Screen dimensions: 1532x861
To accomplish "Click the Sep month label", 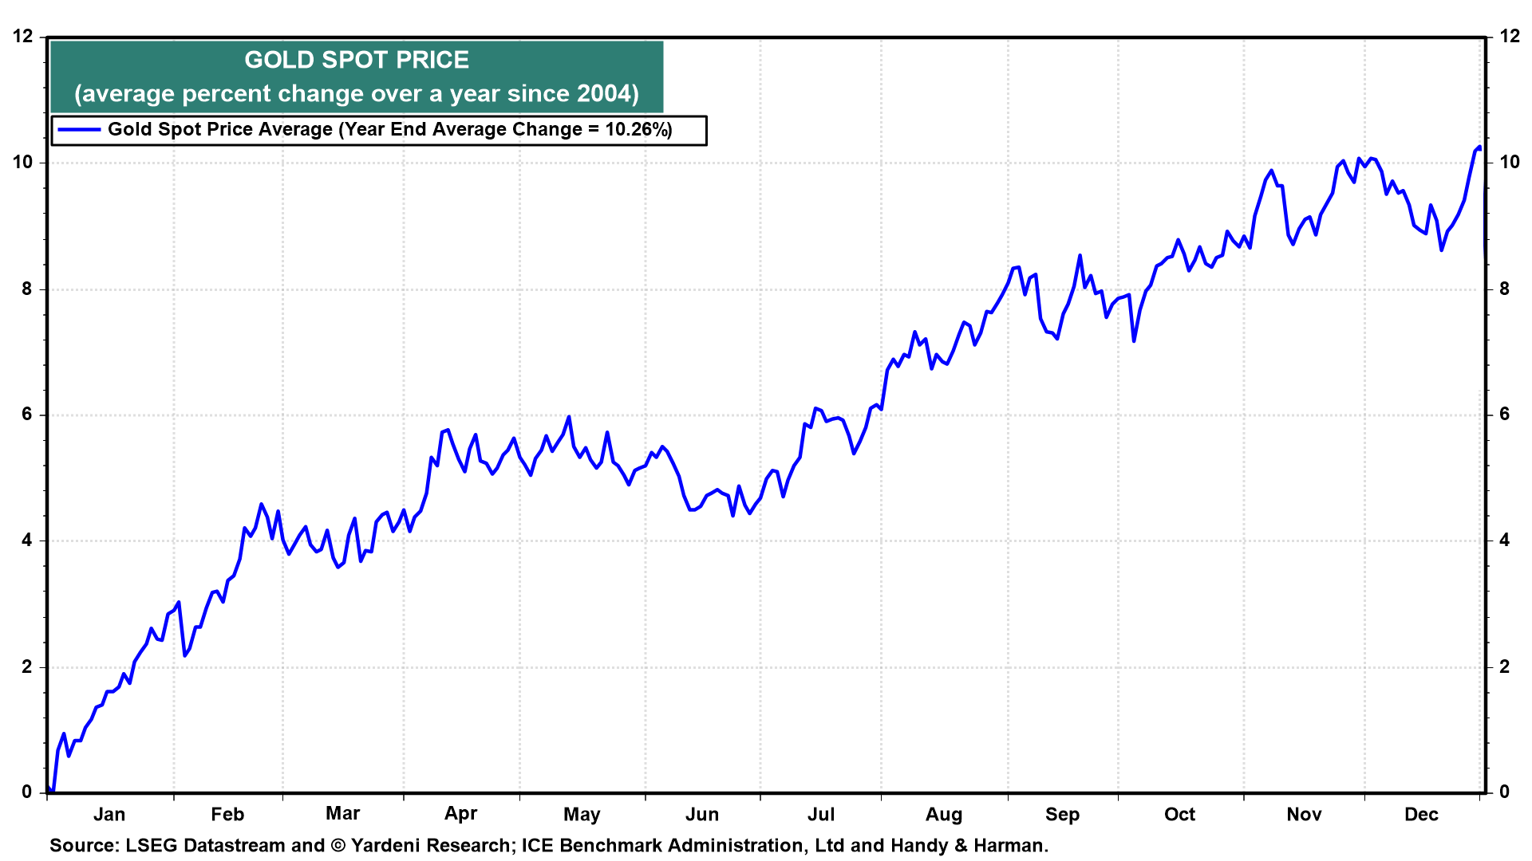I will [x=1062, y=815].
